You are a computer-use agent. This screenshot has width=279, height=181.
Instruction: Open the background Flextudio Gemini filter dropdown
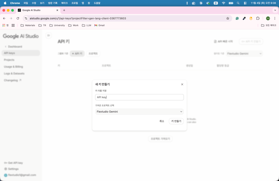[244, 54]
